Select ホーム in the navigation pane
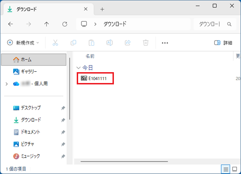Screen dimensions: 241x174 click(34, 59)
